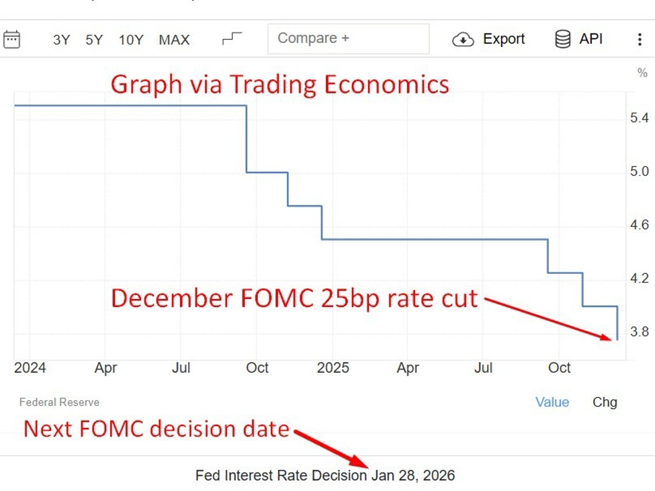Click the API database icon
This screenshot has width=655, height=491.
coord(562,39)
